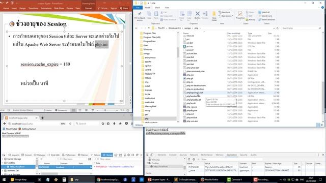Open the Most Visited bookmark
The height and width of the screenshot is (183, 326).
pos(10,129)
